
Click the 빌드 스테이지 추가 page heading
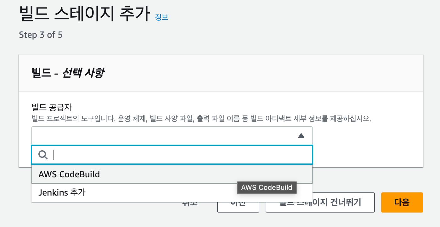84,14
